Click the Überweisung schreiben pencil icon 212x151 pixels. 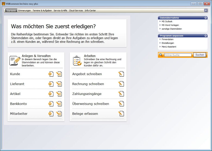pos(121,104)
